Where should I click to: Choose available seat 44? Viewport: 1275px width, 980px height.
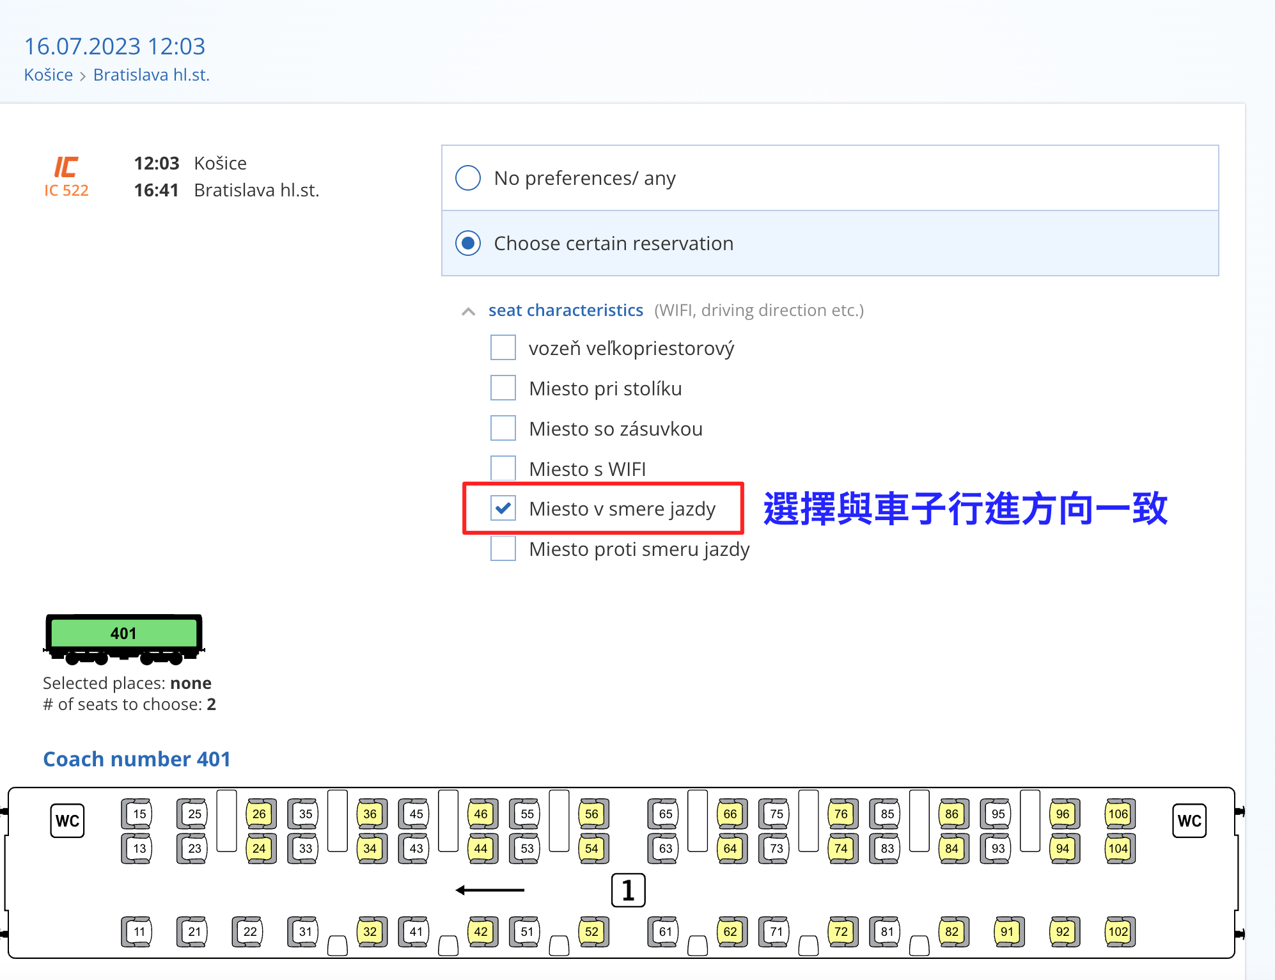point(482,848)
